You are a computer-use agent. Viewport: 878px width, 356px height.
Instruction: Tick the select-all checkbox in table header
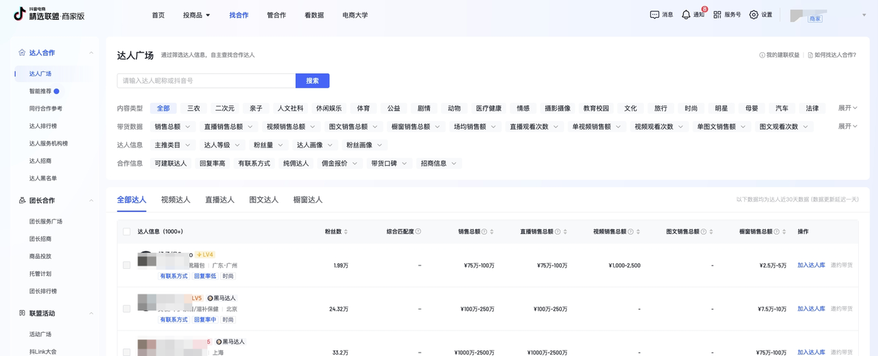(x=126, y=232)
